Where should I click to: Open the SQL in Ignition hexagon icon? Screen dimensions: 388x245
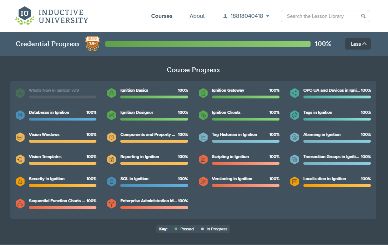(x=112, y=182)
